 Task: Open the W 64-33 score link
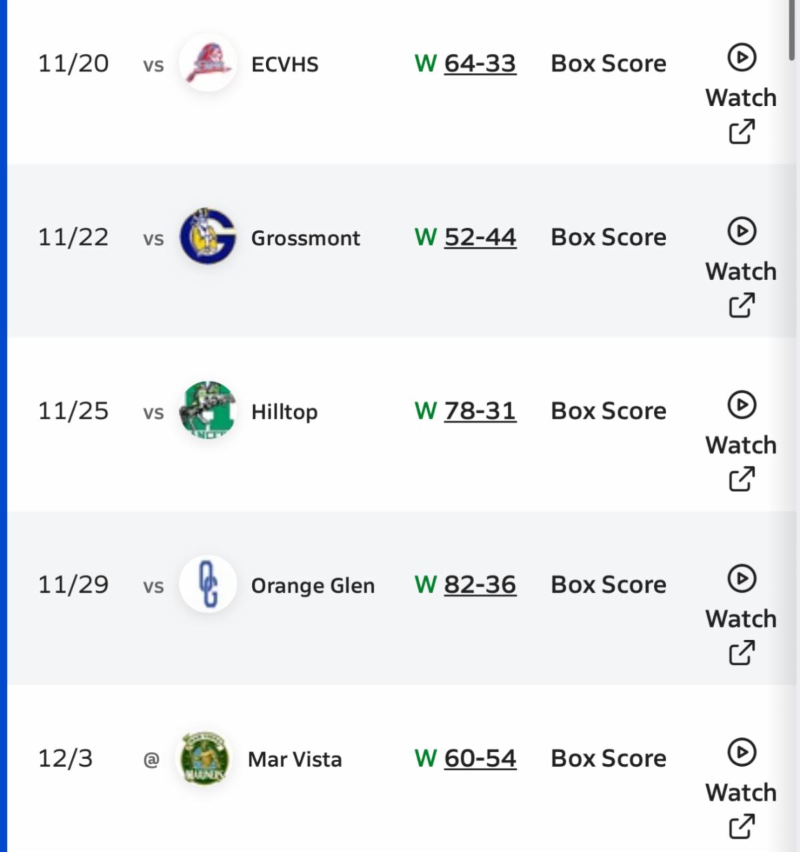coord(479,63)
